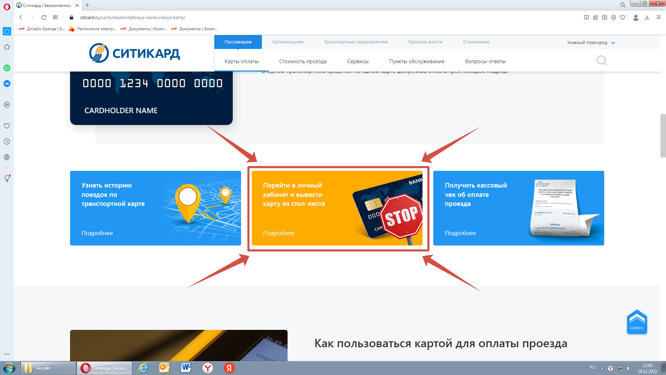This screenshot has height=375, width=666.
Task: Click the bank card image
Action: pyautogui.click(x=151, y=98)
